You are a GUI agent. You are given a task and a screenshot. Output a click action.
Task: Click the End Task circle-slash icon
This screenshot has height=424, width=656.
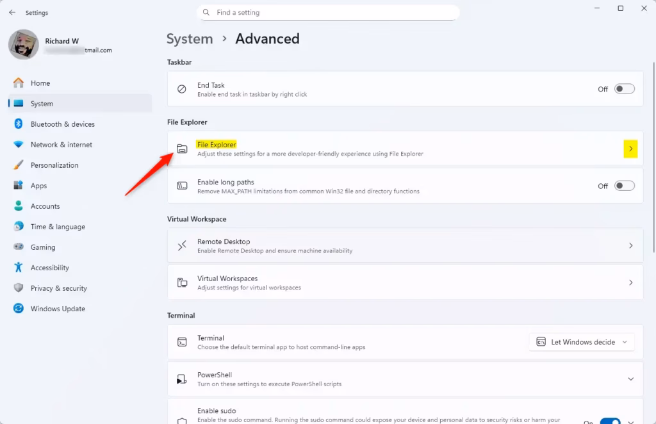coord(181,88)
